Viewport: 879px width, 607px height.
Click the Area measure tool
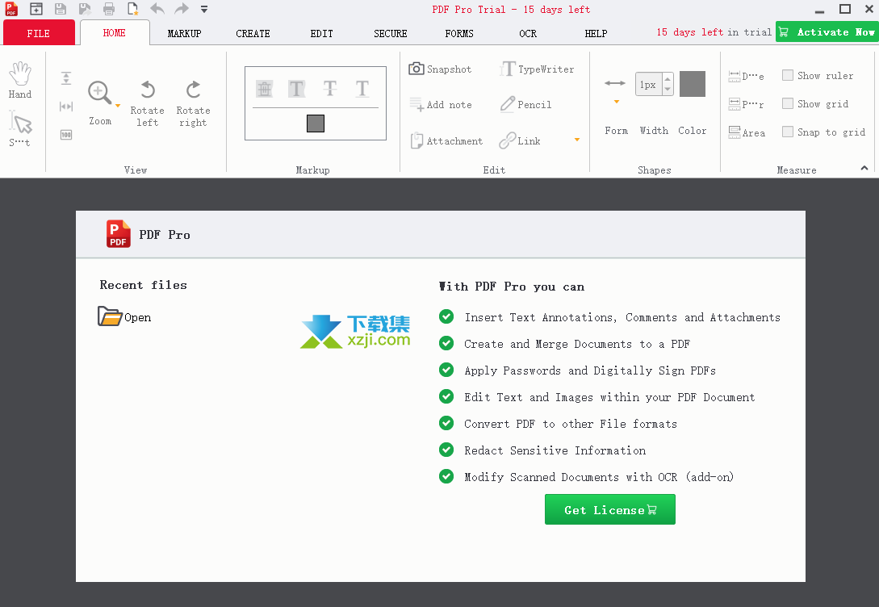pos(747,132)
